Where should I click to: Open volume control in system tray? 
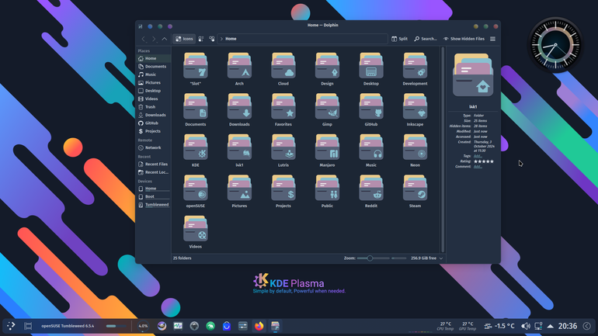(526, 326)
